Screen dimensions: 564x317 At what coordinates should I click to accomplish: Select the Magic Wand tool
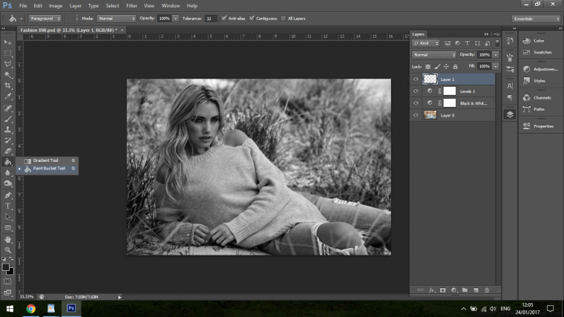[7, 75]
